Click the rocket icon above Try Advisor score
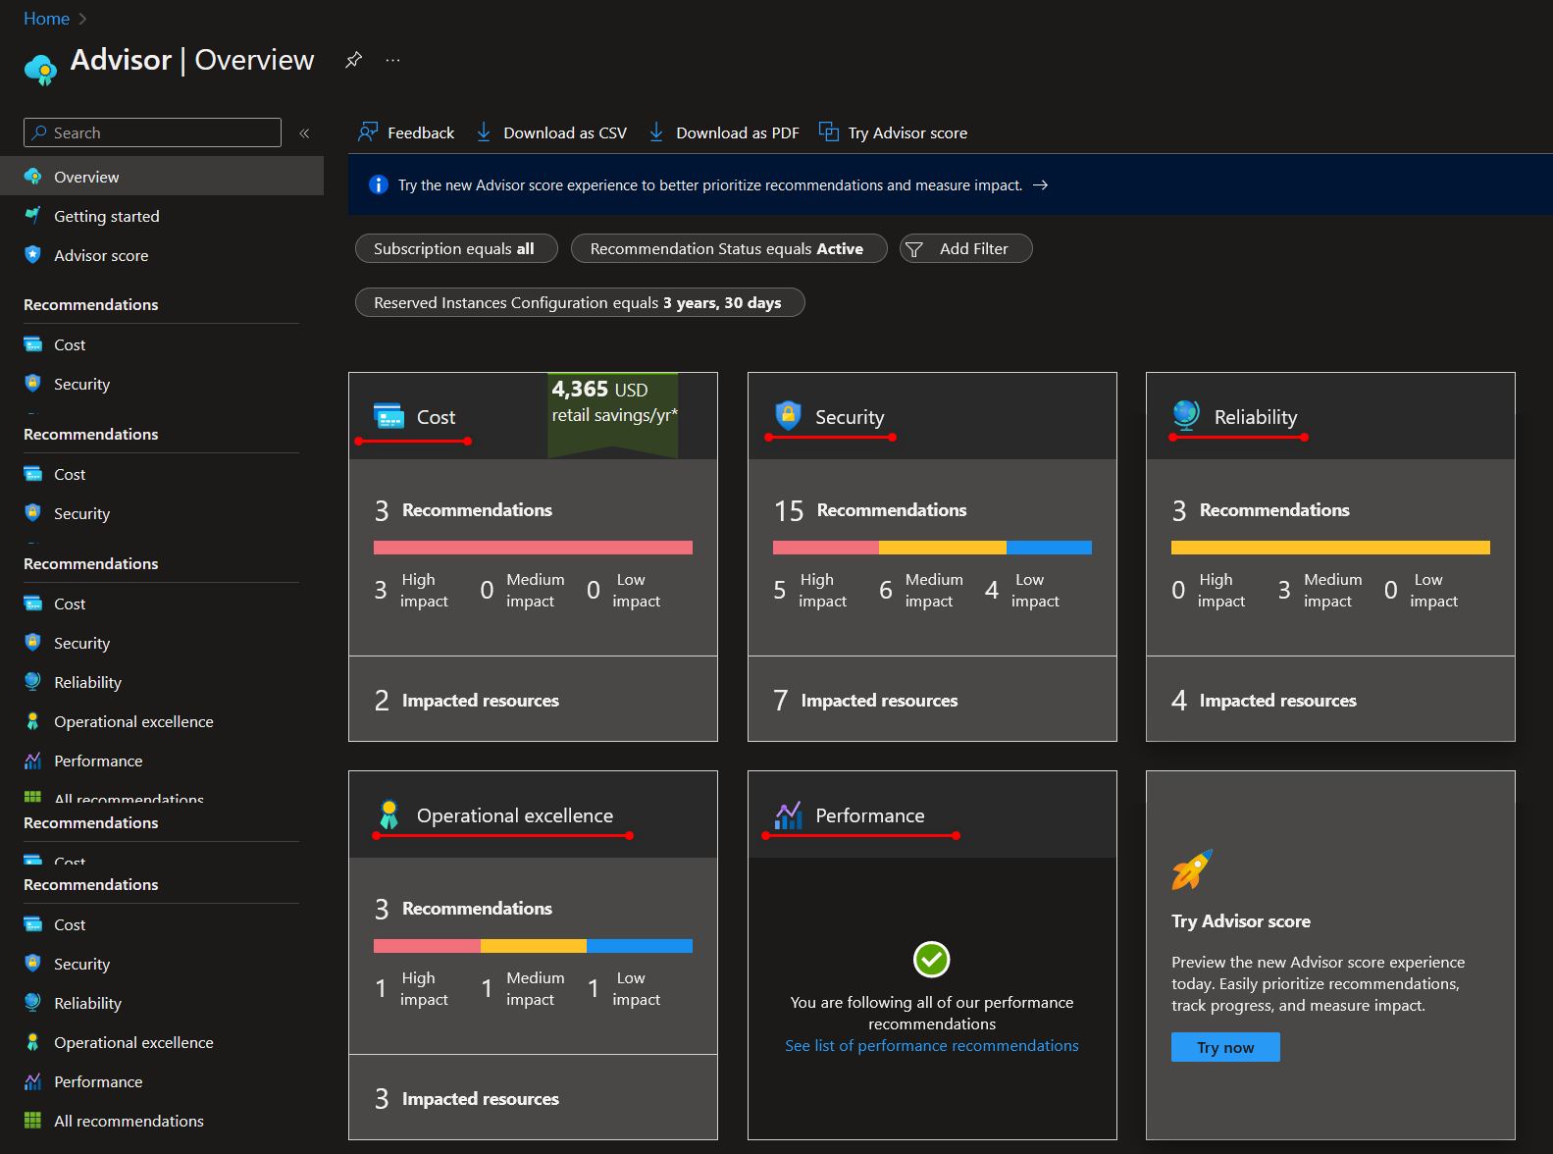The height and width of the screenshot is (1154, 1553). (1192, 869)
